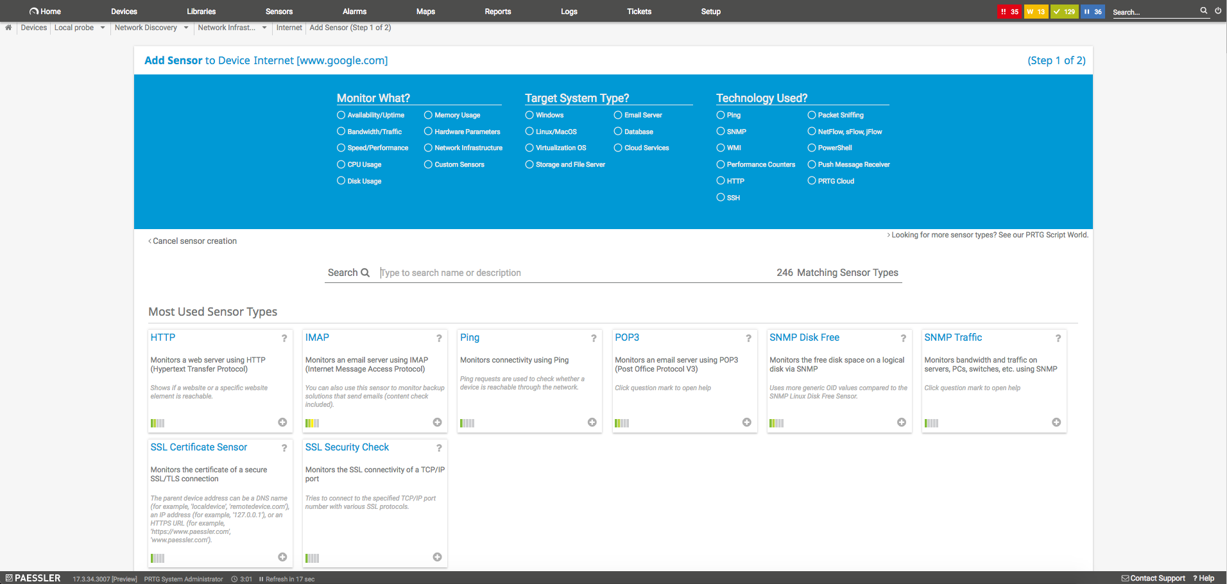Click the green up sensors badge 129

pos(1065,12)
